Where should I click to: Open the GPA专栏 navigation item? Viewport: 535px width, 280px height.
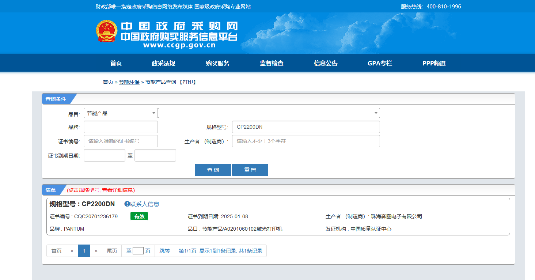[380, 63]
